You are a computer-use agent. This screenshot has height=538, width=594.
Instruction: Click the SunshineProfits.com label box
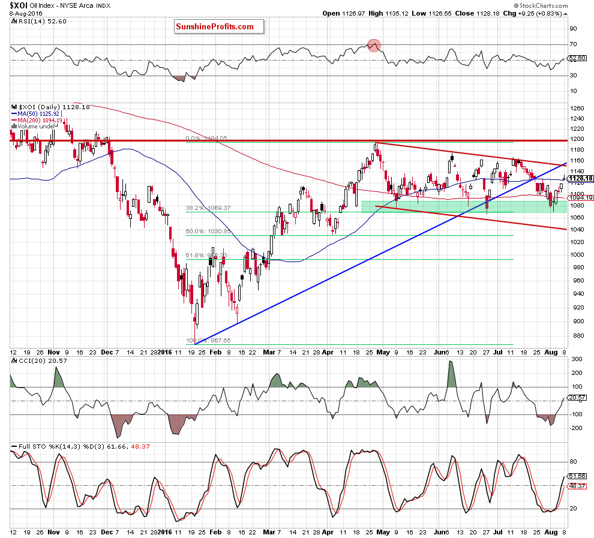[x=219, y=27]
